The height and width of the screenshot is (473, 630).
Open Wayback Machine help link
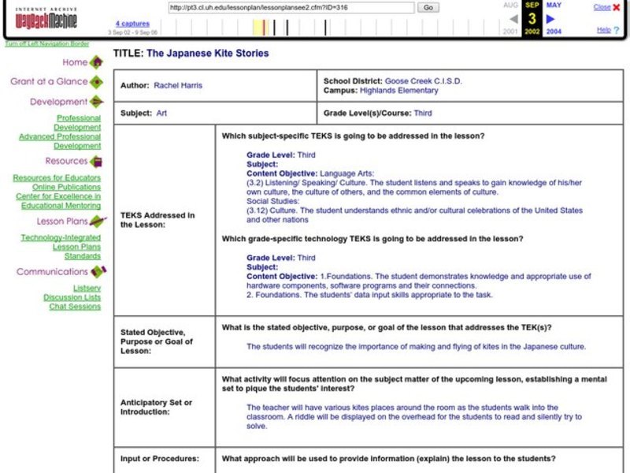coord(603,30)
